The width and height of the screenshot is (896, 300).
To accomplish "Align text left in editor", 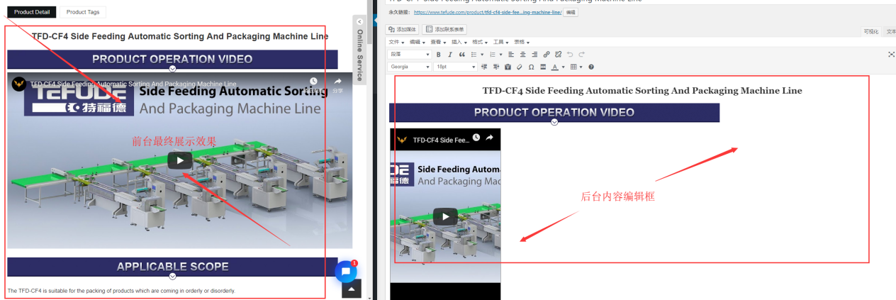I will click(x=511, y=55).
